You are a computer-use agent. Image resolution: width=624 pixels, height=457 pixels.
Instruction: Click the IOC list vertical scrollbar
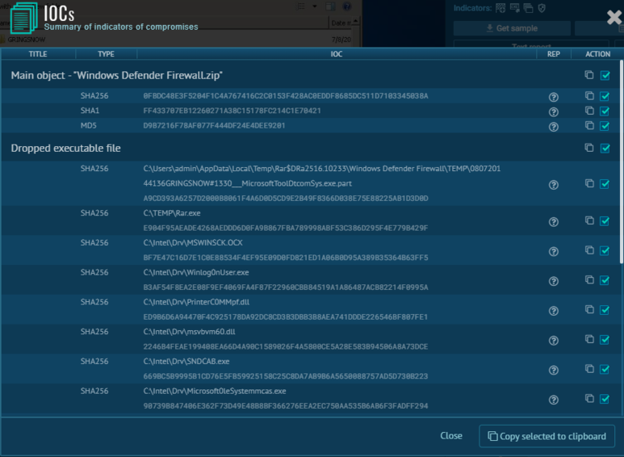click(622, 161)
